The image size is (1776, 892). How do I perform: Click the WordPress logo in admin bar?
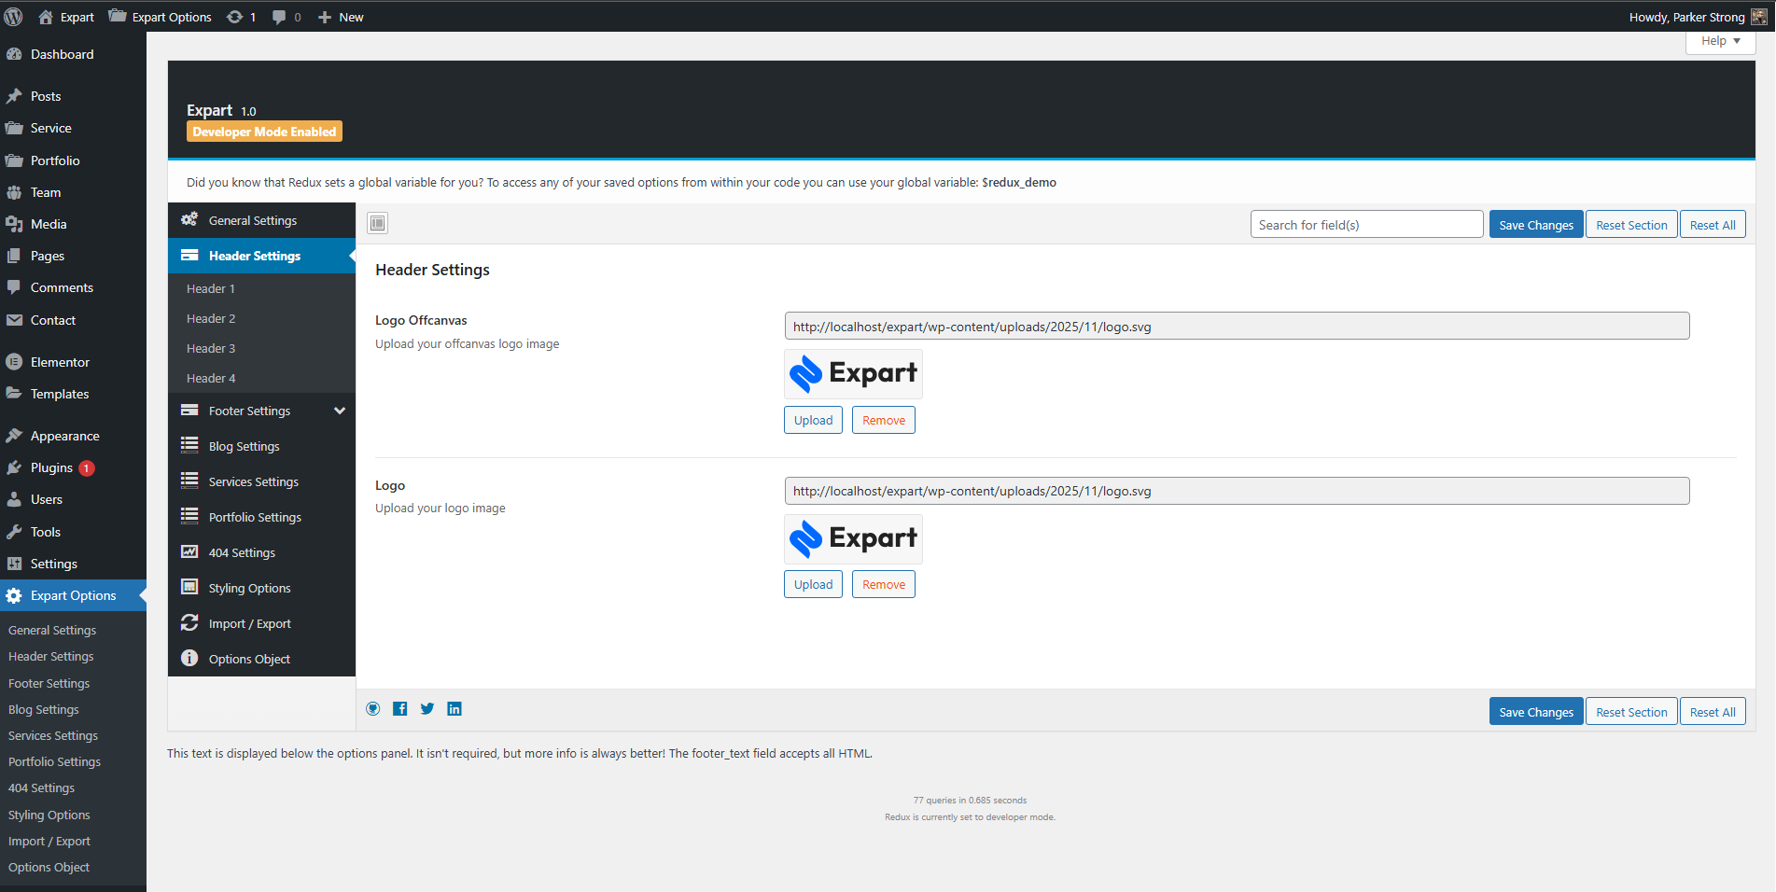coord(14,17)
